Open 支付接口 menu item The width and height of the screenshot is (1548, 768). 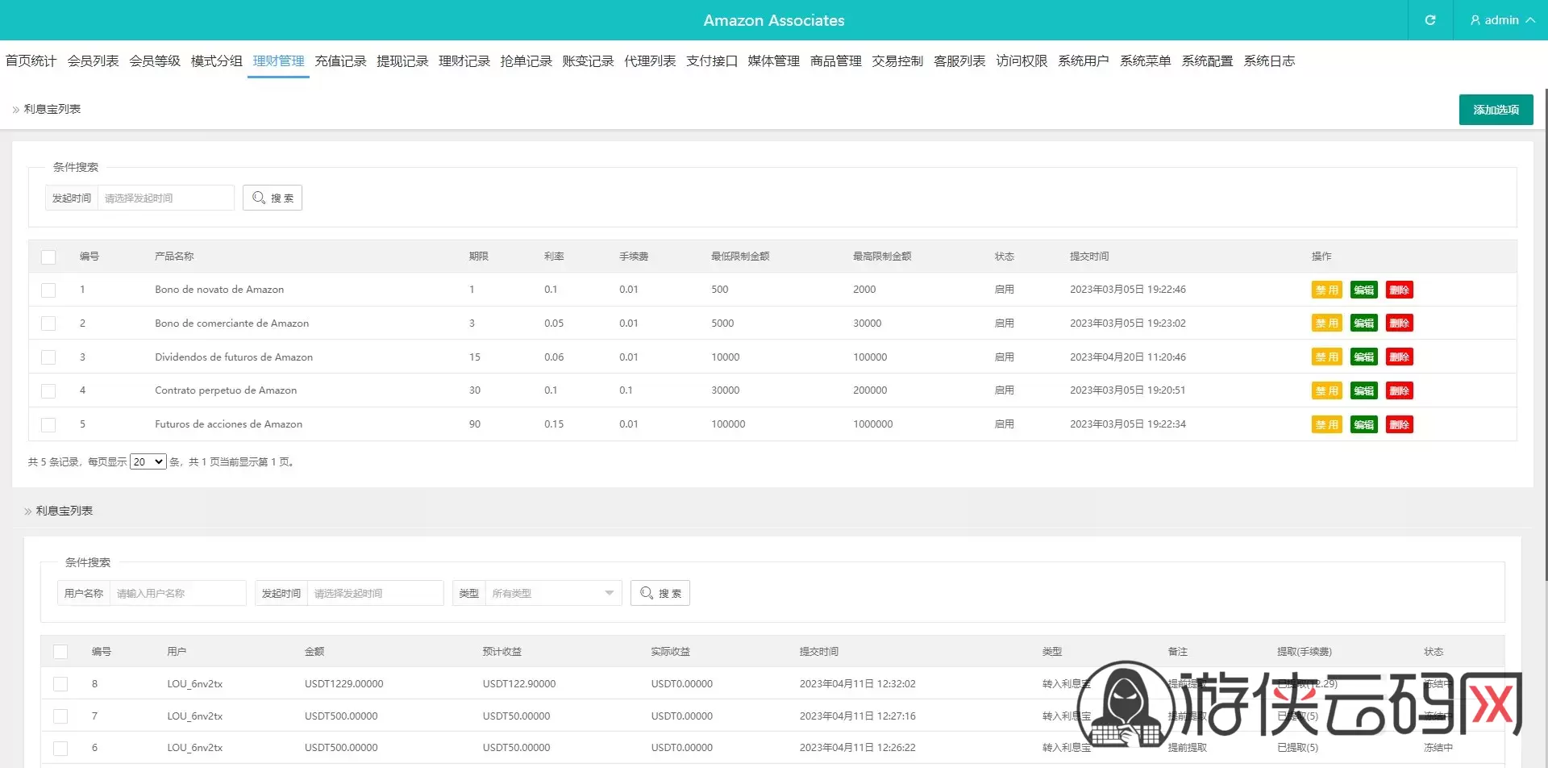coord(712,61)
